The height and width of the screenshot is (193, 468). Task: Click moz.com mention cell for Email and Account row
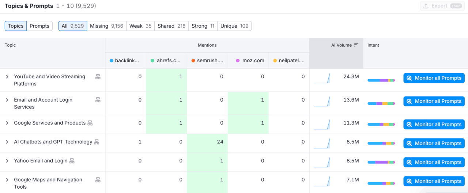(x=248, y=103)
